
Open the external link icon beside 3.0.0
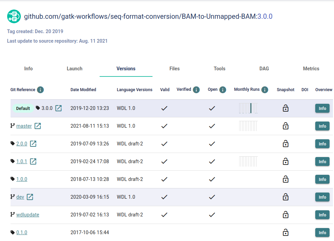click(x=58, y=108)
